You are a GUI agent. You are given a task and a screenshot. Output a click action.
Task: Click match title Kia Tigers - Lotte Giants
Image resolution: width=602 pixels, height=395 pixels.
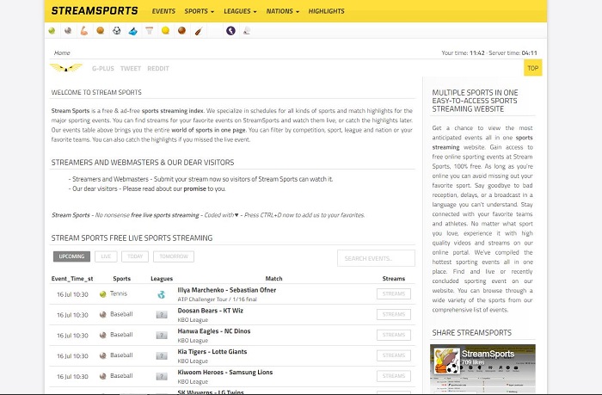(x=212, y=352)
